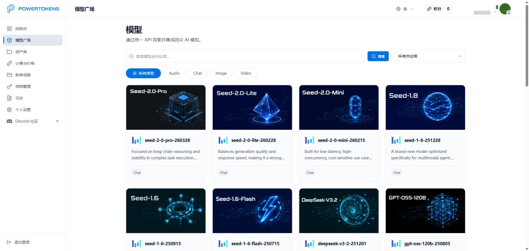Click provider logo next to seed-2-0-lite-260228

click(x=223, y=140)
